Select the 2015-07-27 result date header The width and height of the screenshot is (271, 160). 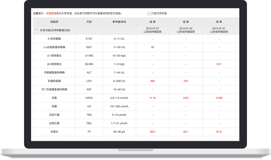152,30
